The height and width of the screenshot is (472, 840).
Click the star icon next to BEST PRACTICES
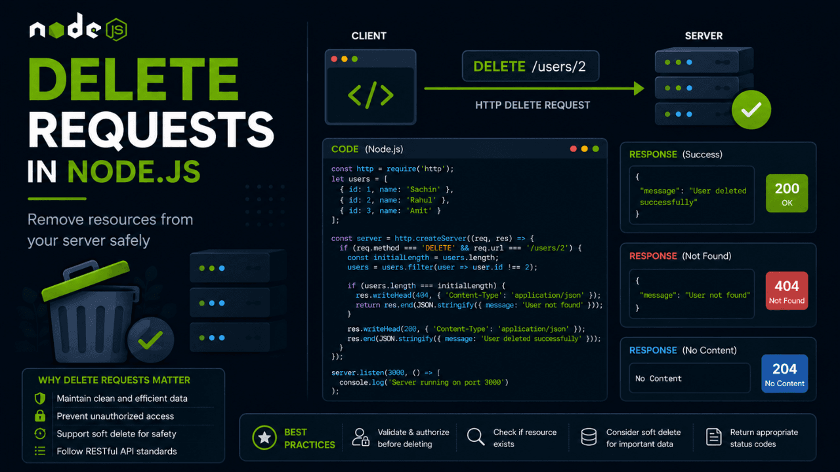point(265,438)
